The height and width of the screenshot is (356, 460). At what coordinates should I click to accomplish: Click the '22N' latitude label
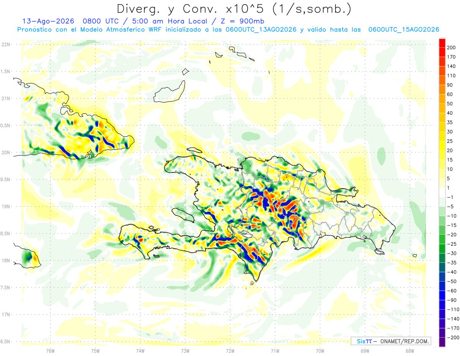(x=5, y=44)
